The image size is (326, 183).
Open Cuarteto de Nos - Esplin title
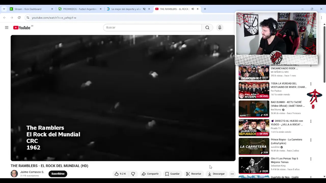(284, 177)
